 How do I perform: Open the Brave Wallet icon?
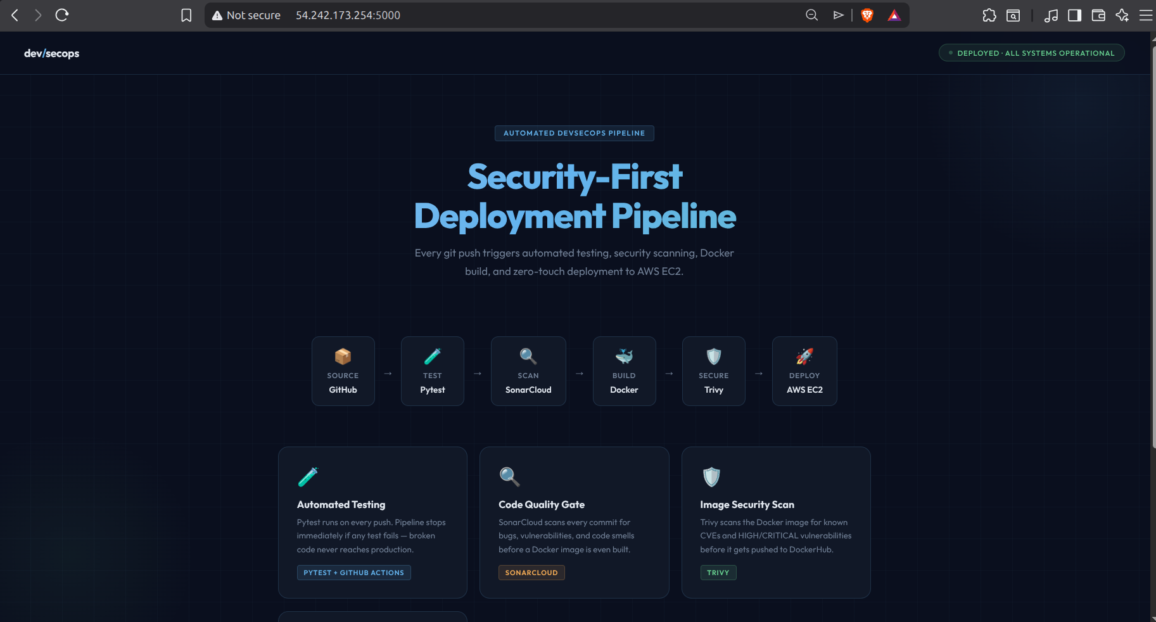1098,15
